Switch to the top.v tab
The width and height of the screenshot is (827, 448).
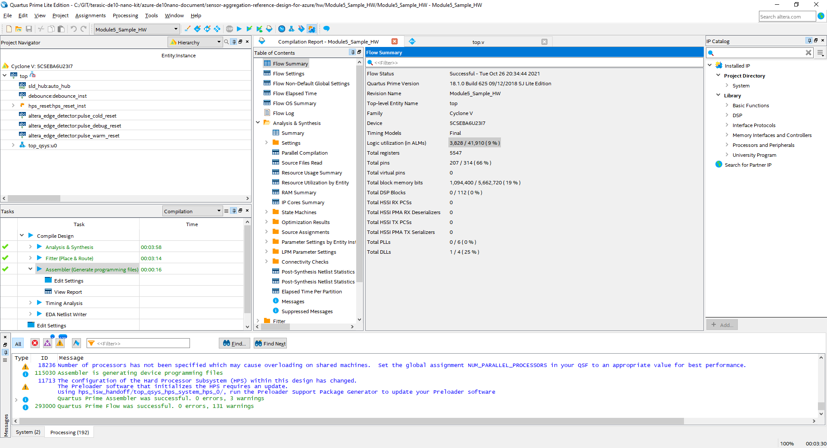click(x=478, y=42)
